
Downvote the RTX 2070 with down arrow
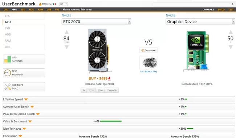66,47
